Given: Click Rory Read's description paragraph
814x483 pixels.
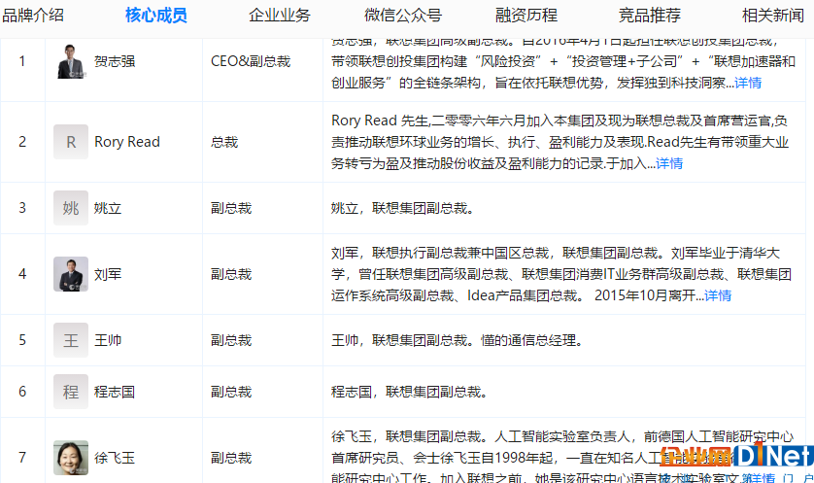Looking at the screenshot, I should pyautogui.click(x=560, y=142).
